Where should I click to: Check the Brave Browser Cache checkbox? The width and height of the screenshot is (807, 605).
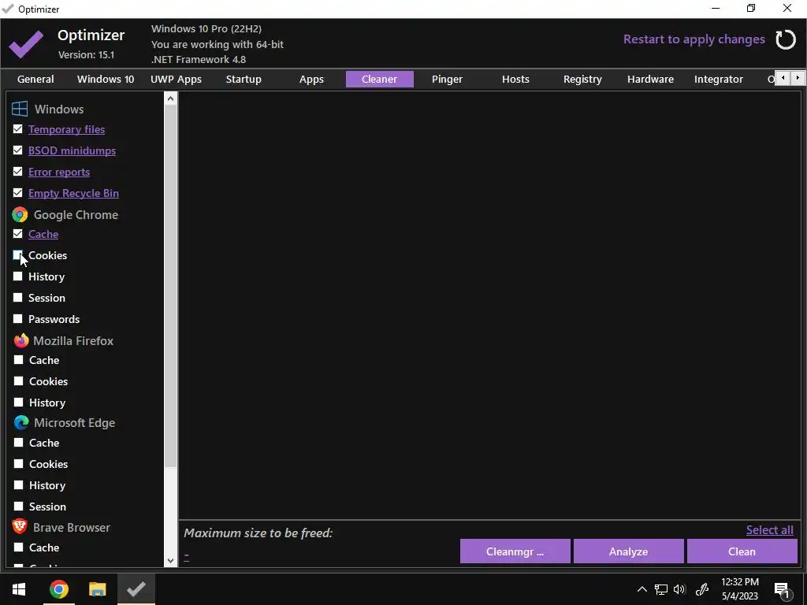pyautogui.click(x=19, y=547)
